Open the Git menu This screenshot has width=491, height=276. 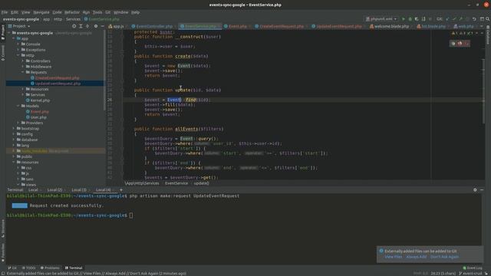107,12
